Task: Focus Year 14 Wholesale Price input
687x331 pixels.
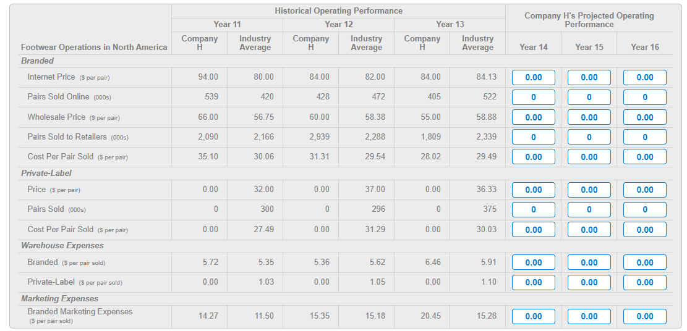Action: 533,117
